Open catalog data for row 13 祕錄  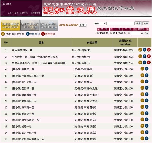147,126
